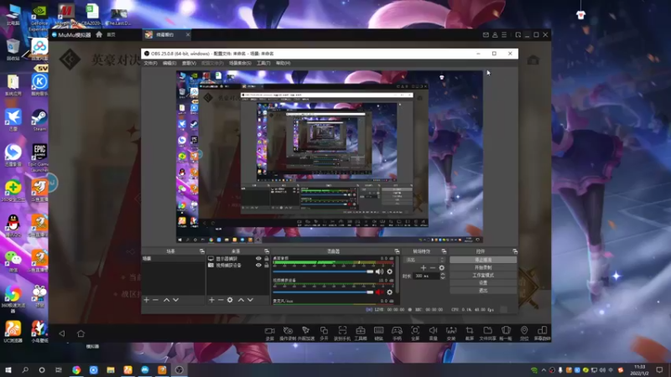Image resolution: width=671 pixels, height=377 pixels.
Task: Add a new source with the plus icon
Action: click(x=211, y=300)
